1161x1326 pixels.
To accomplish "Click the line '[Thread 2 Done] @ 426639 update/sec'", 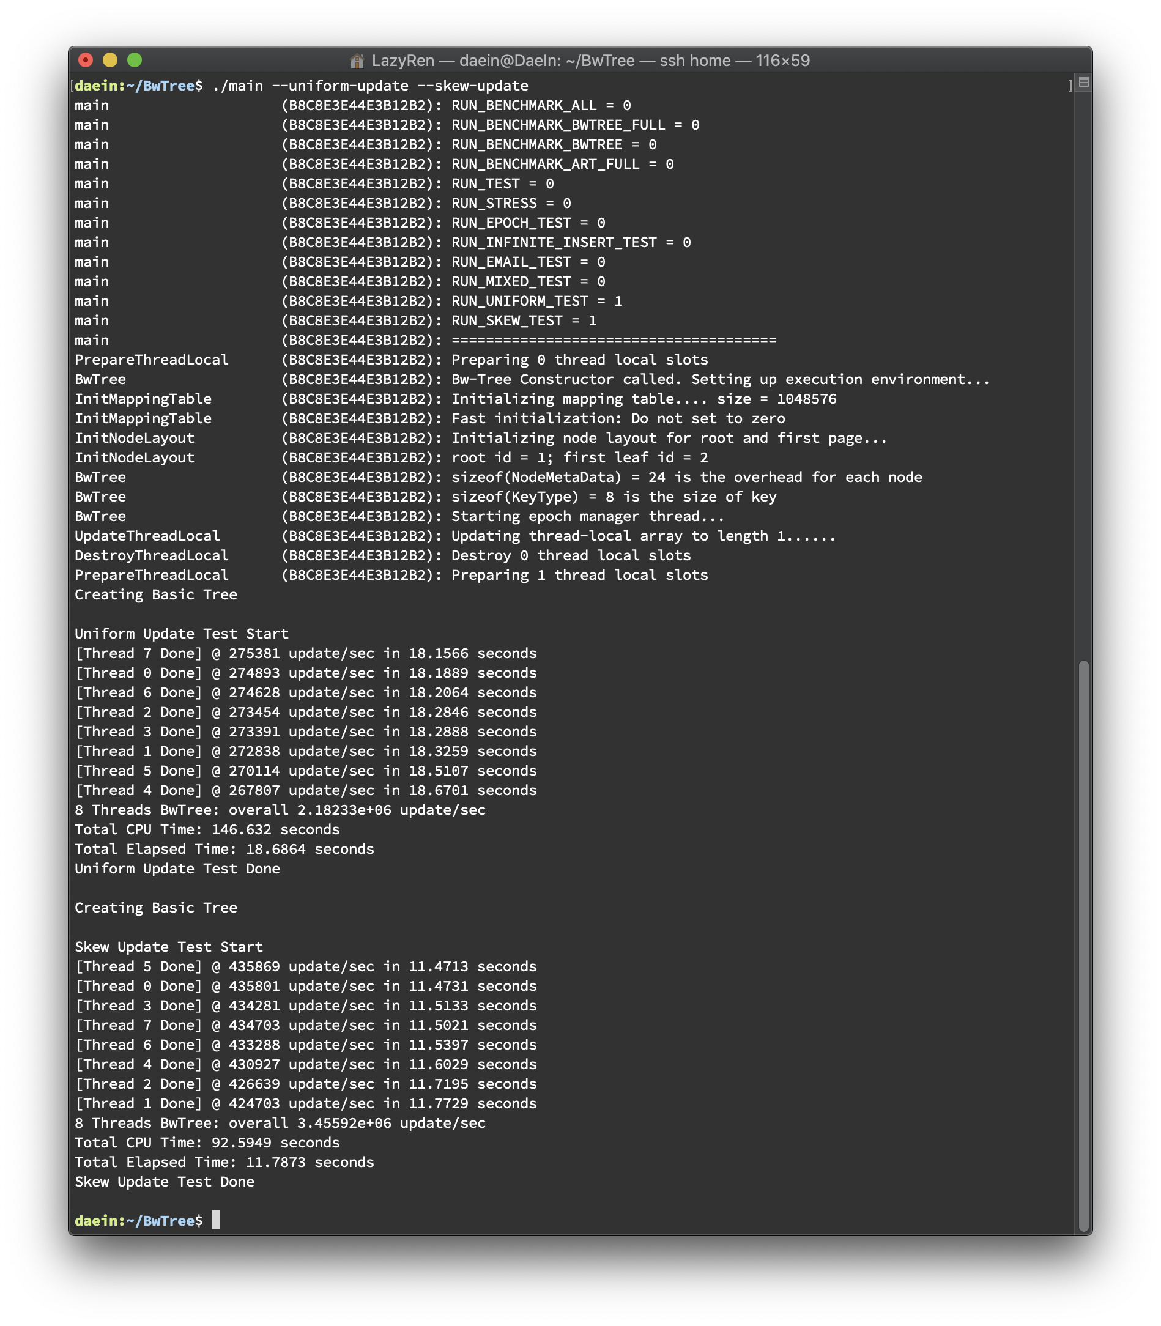I will pos(306,1084).
